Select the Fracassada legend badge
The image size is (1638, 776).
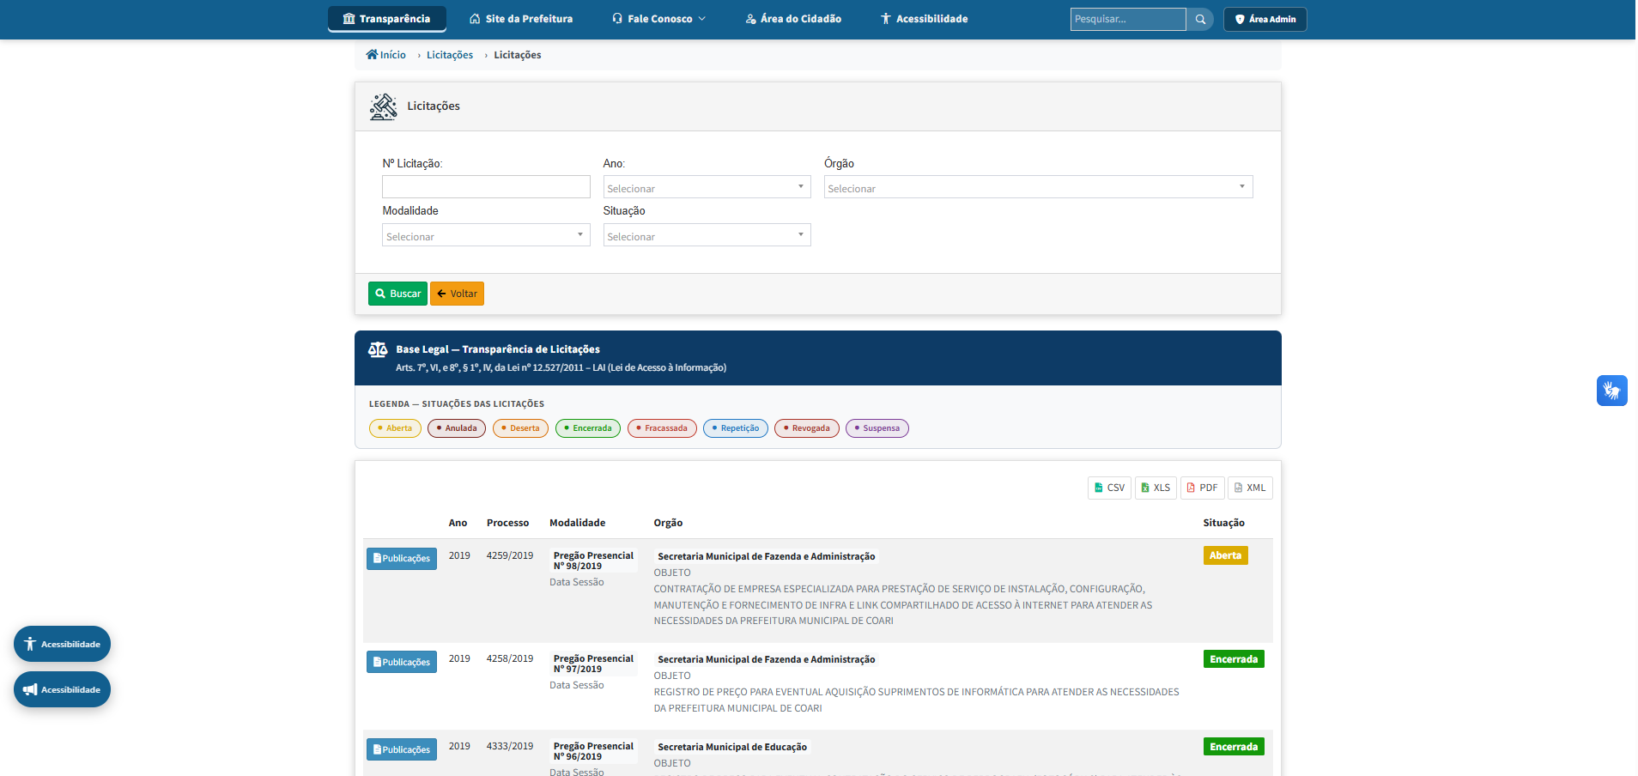pyautogui.click(x=662, y=428)
